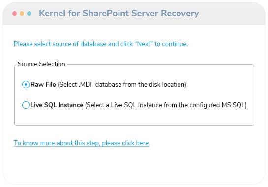This screenshot has width=268, height=187.
Task: Click the orange minimize dot in title bar
Action: (22, 13)
